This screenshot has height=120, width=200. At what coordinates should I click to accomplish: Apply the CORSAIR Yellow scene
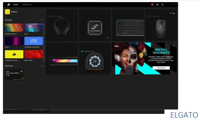[14, 54]
